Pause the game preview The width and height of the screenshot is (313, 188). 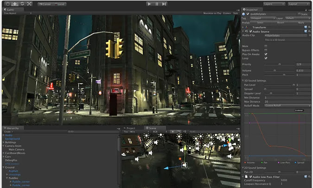pos(157,4)
